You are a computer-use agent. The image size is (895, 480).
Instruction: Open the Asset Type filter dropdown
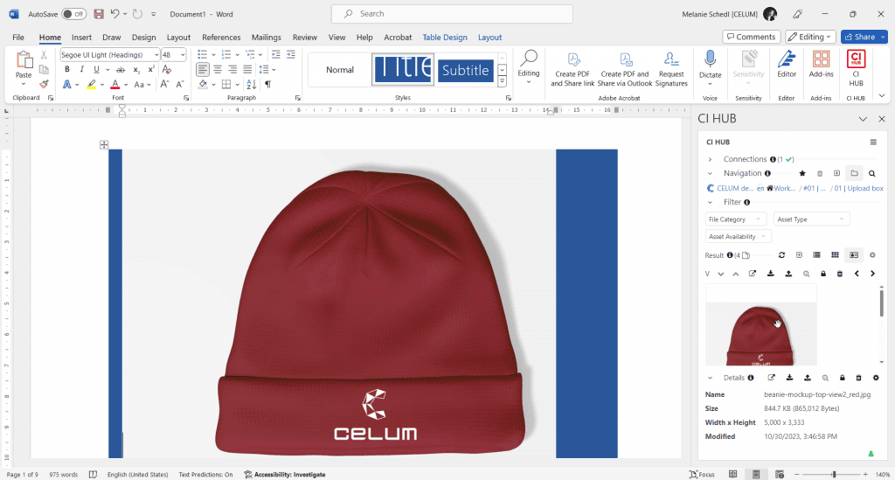811,219
